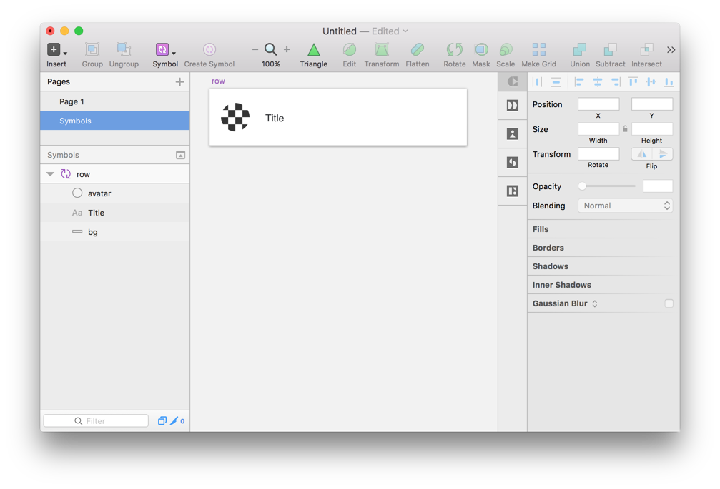This screenshot has width=720, height=489.
Task: Zoom out with the minus button
Action: (x=255, y=49)
